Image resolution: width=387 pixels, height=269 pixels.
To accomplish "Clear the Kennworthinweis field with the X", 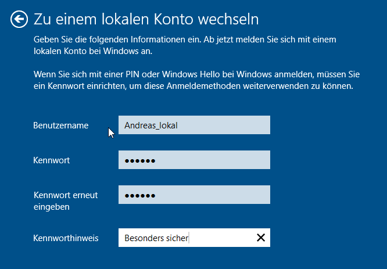I will [x=261, y=238].
